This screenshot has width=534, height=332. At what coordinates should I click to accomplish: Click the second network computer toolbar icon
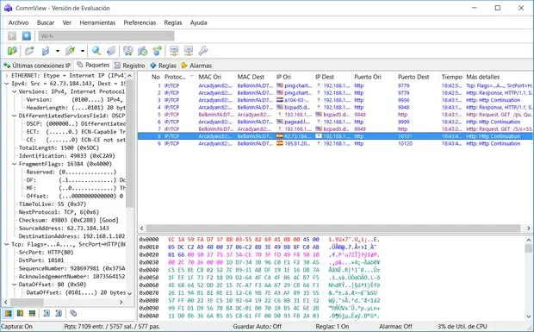click(x=189, y=51)
